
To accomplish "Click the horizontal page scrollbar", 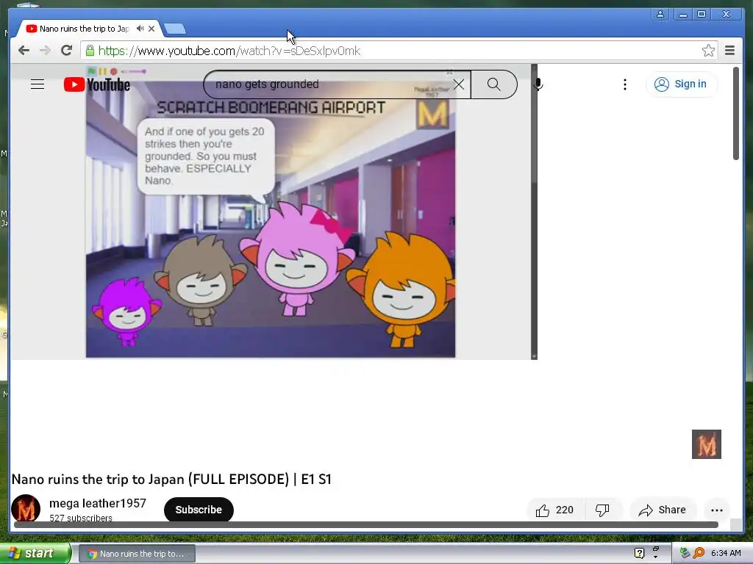I will pyautogui.click(x=366, y=524).
